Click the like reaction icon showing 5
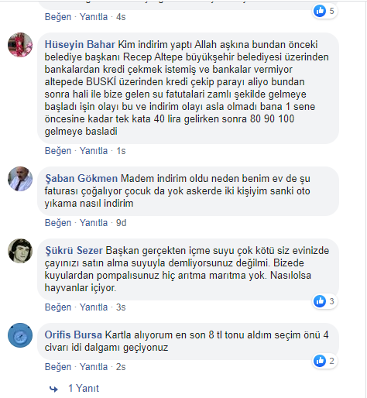Viewport: 367px width, 398px height. 320,11
